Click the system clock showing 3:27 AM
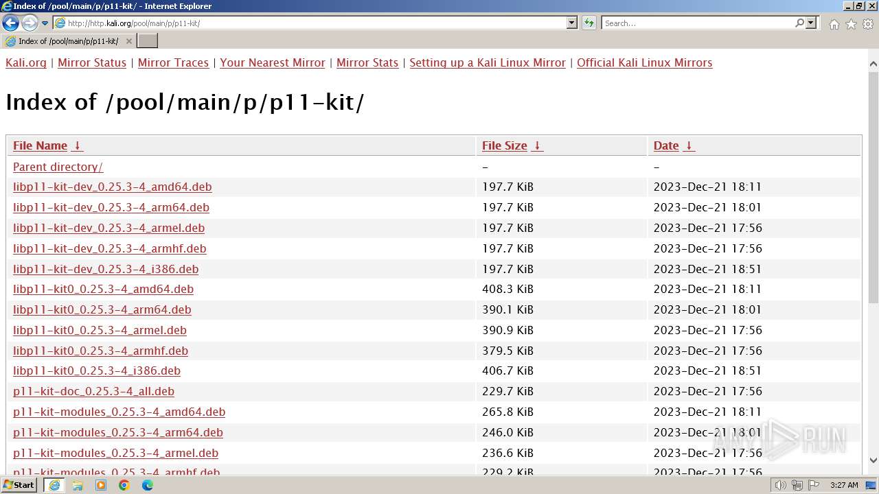This screenshot has width=879, height=494. [843, 485]
